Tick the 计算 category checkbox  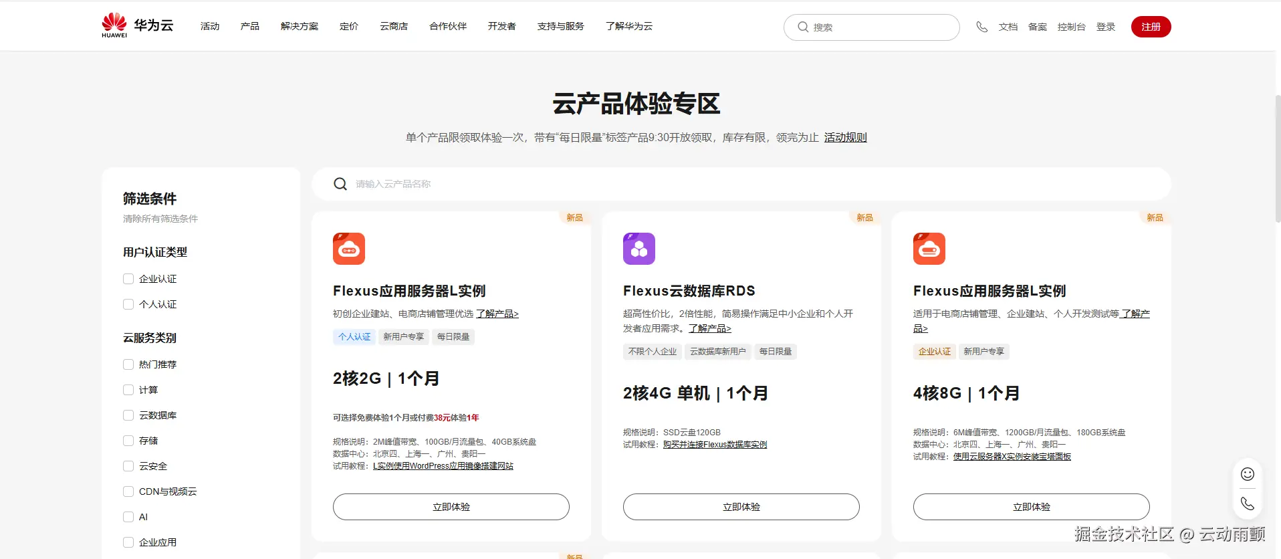point(128,390)
